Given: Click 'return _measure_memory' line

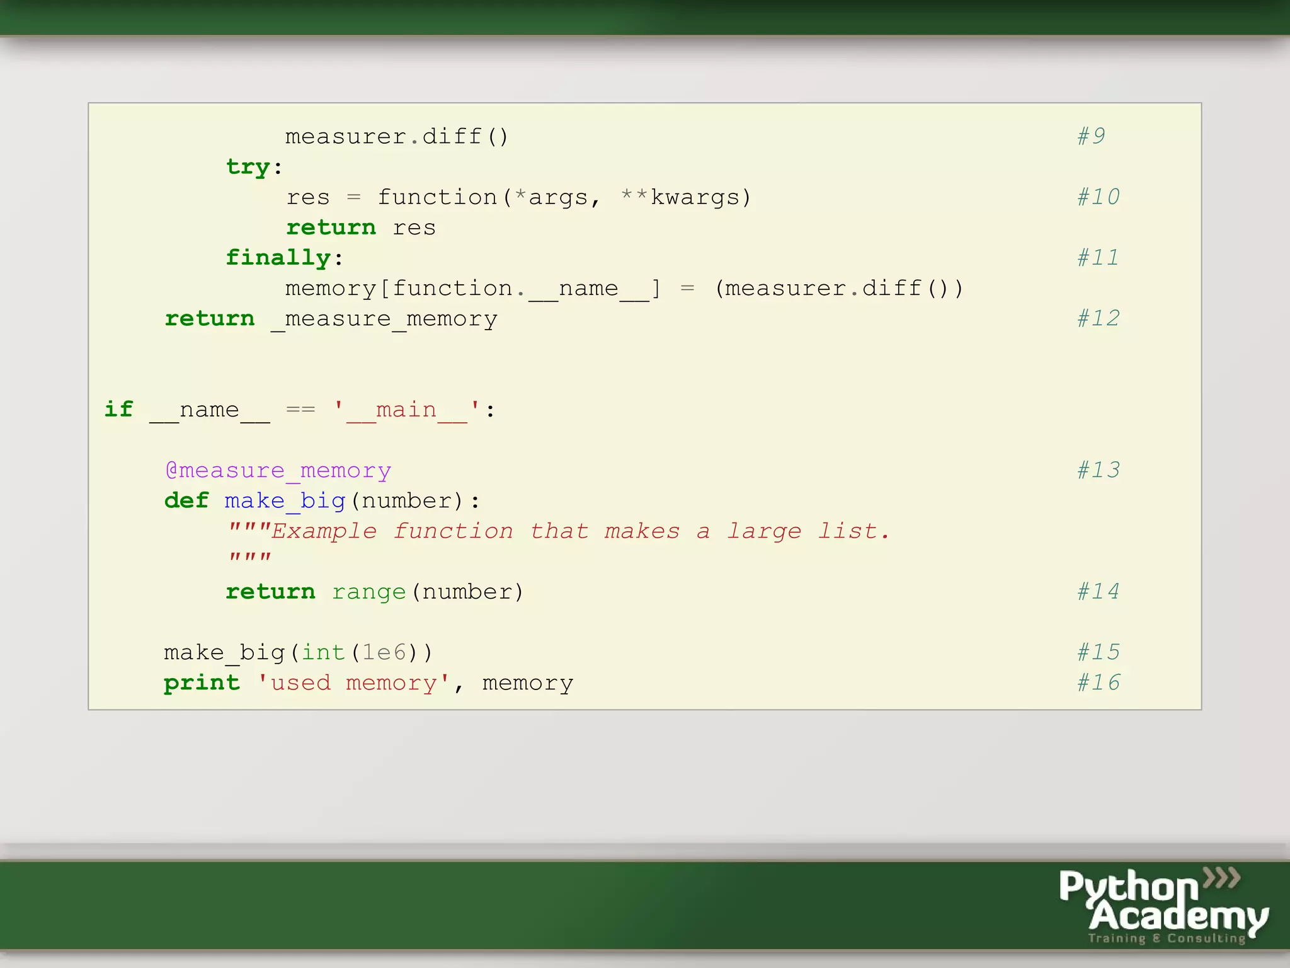Looking at the screenshot, I should pos(331,320).
